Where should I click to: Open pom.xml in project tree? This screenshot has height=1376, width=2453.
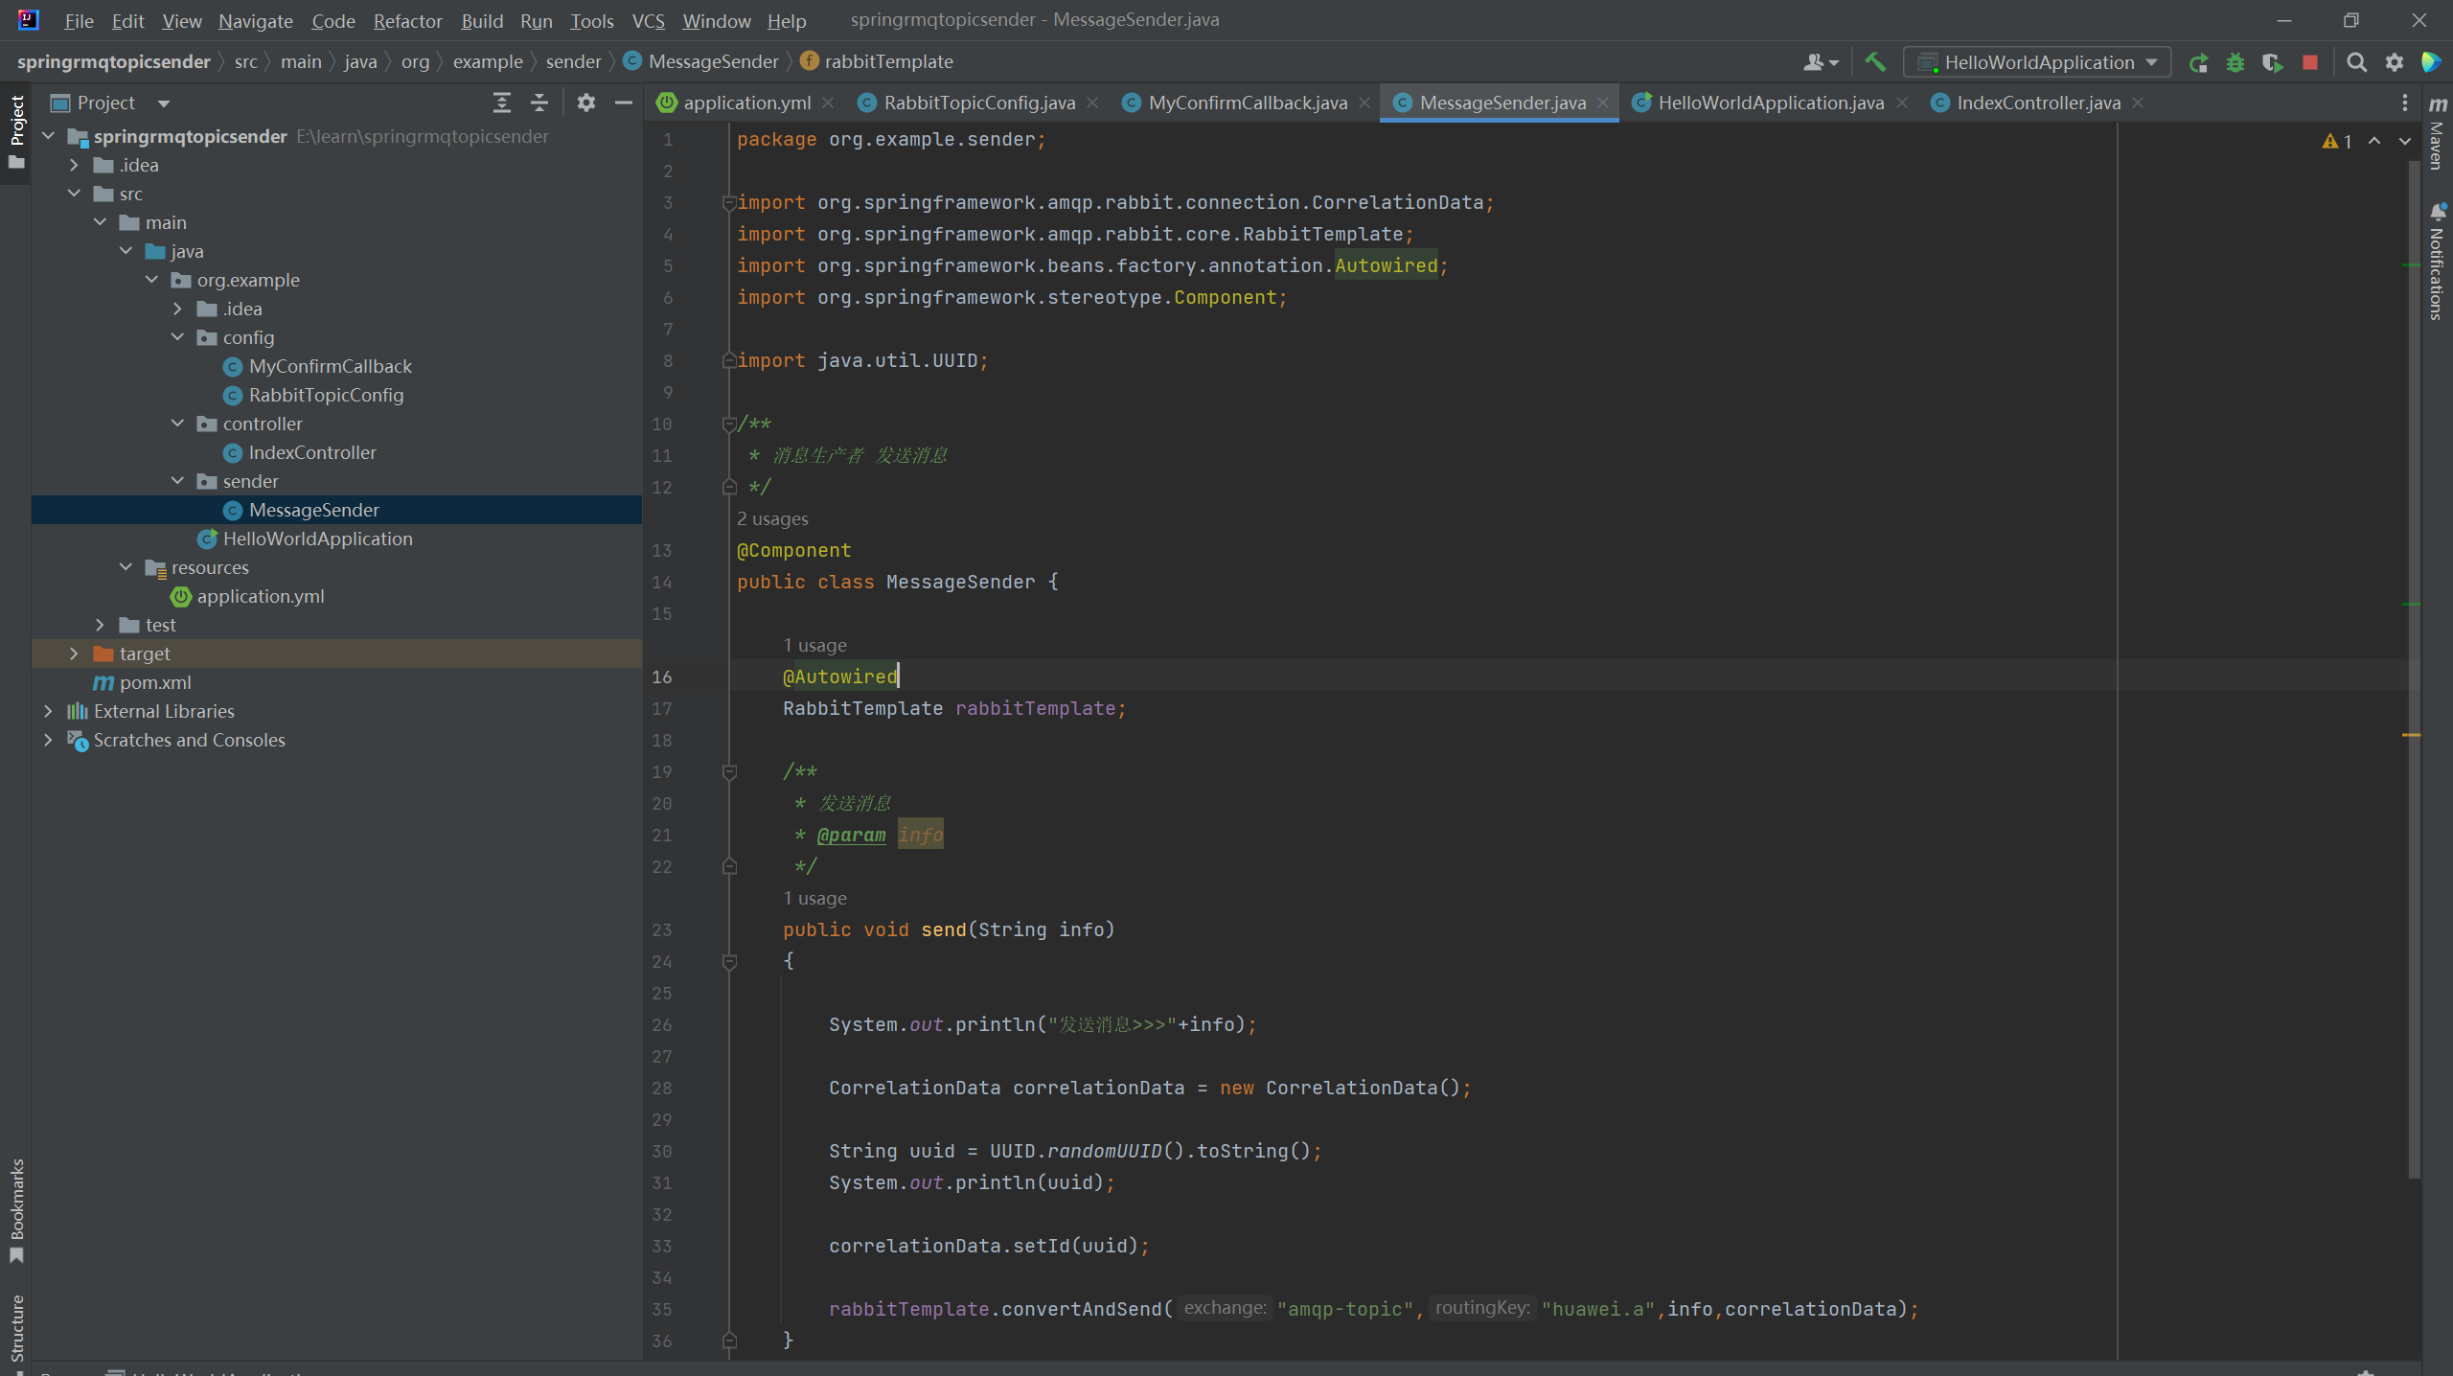(155, 682)
